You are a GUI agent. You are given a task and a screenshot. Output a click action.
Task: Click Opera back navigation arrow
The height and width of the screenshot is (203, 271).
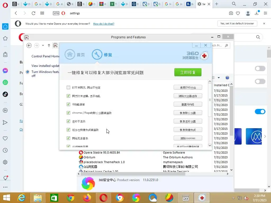pos(16,13)
